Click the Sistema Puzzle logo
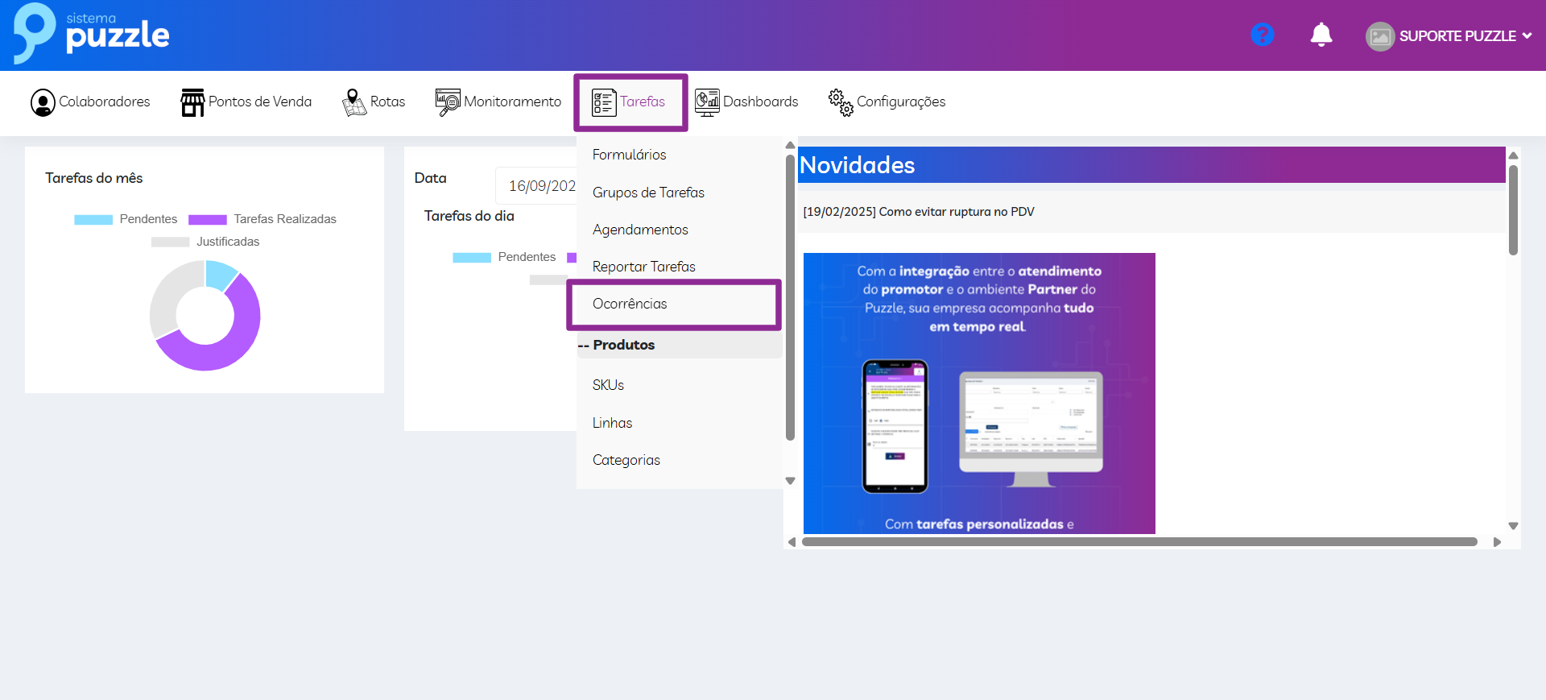This screenshot has width=1546, height=700. 91,34
